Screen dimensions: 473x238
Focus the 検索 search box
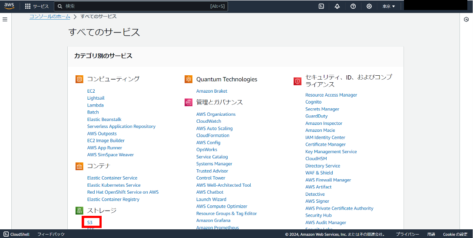coord(141,7)
